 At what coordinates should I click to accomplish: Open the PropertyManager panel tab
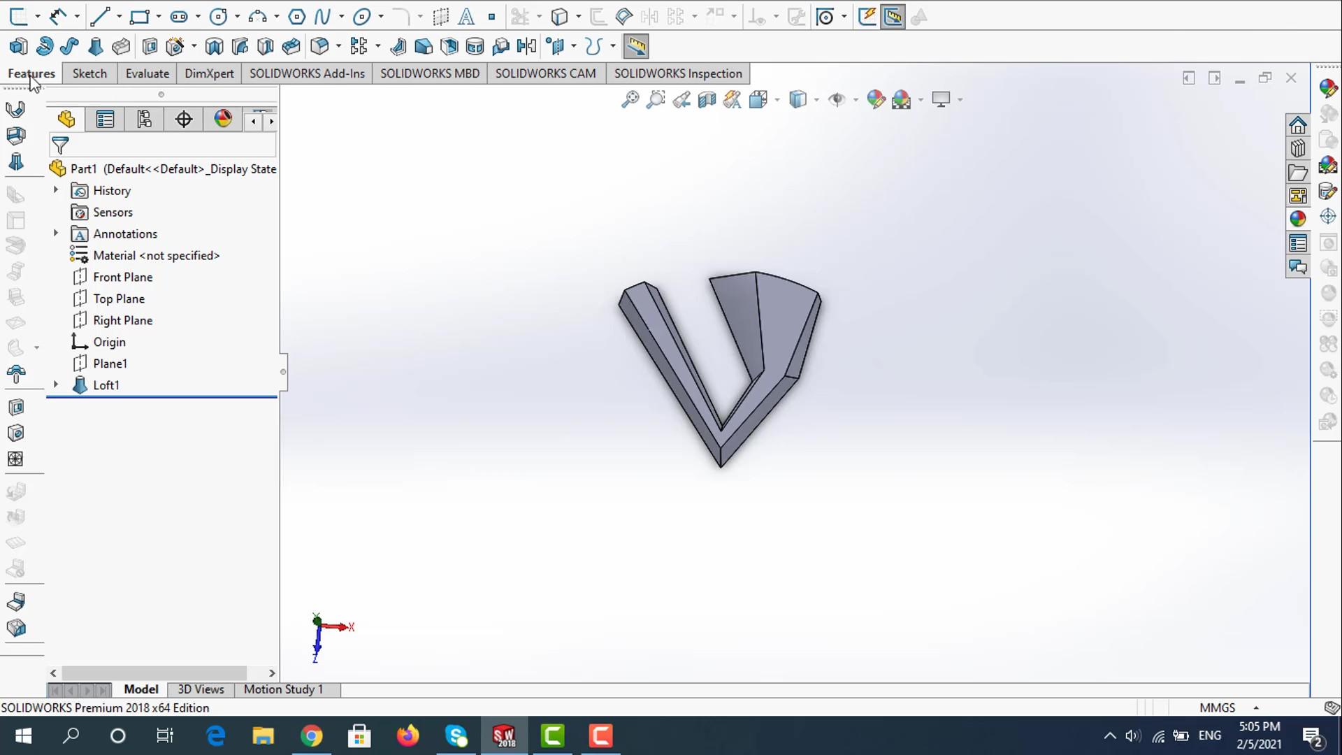[105, 120]
